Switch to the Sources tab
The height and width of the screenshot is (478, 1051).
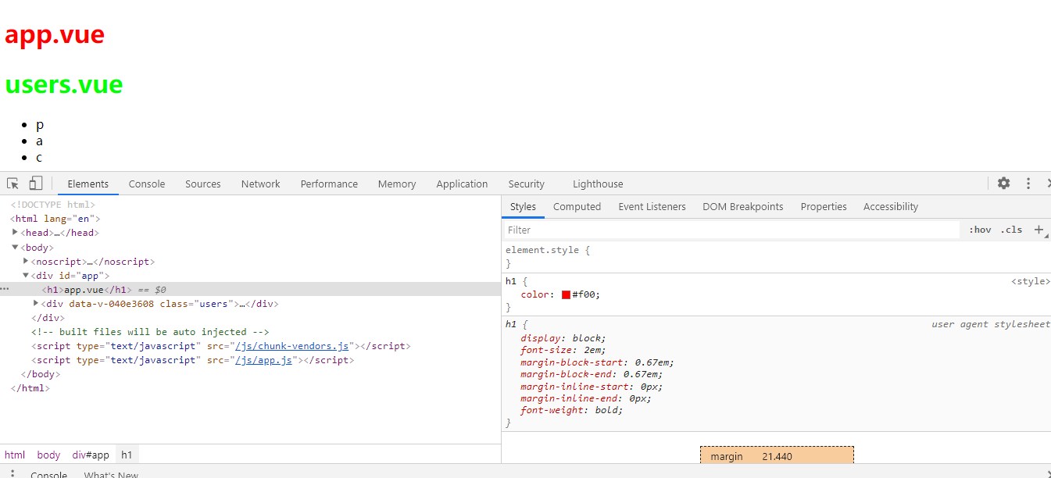tap(203, 184)
